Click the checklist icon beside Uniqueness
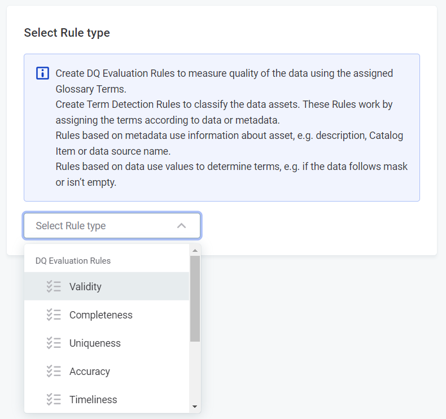This screenshot has height=419, width=446. [54, 343]
